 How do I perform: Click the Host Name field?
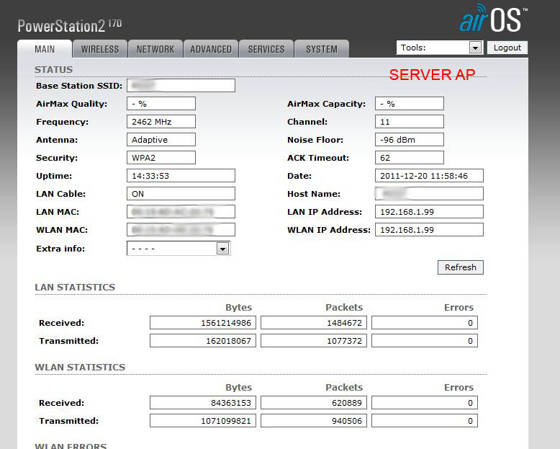(429, 194)
